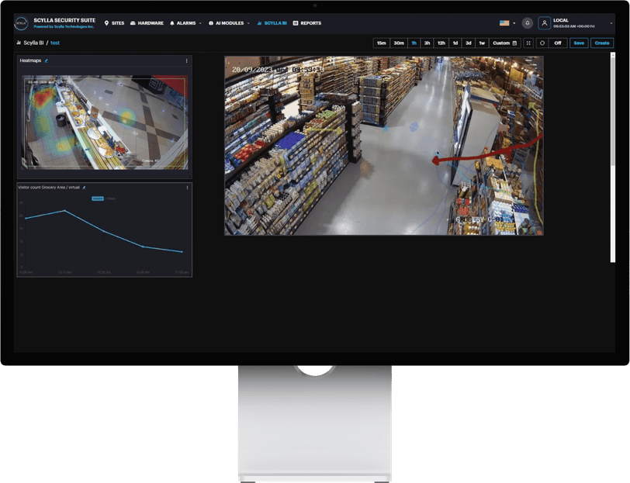Open the Custom date range picker
The width and height of the screenshot is (630, 483).
point(504,43)
